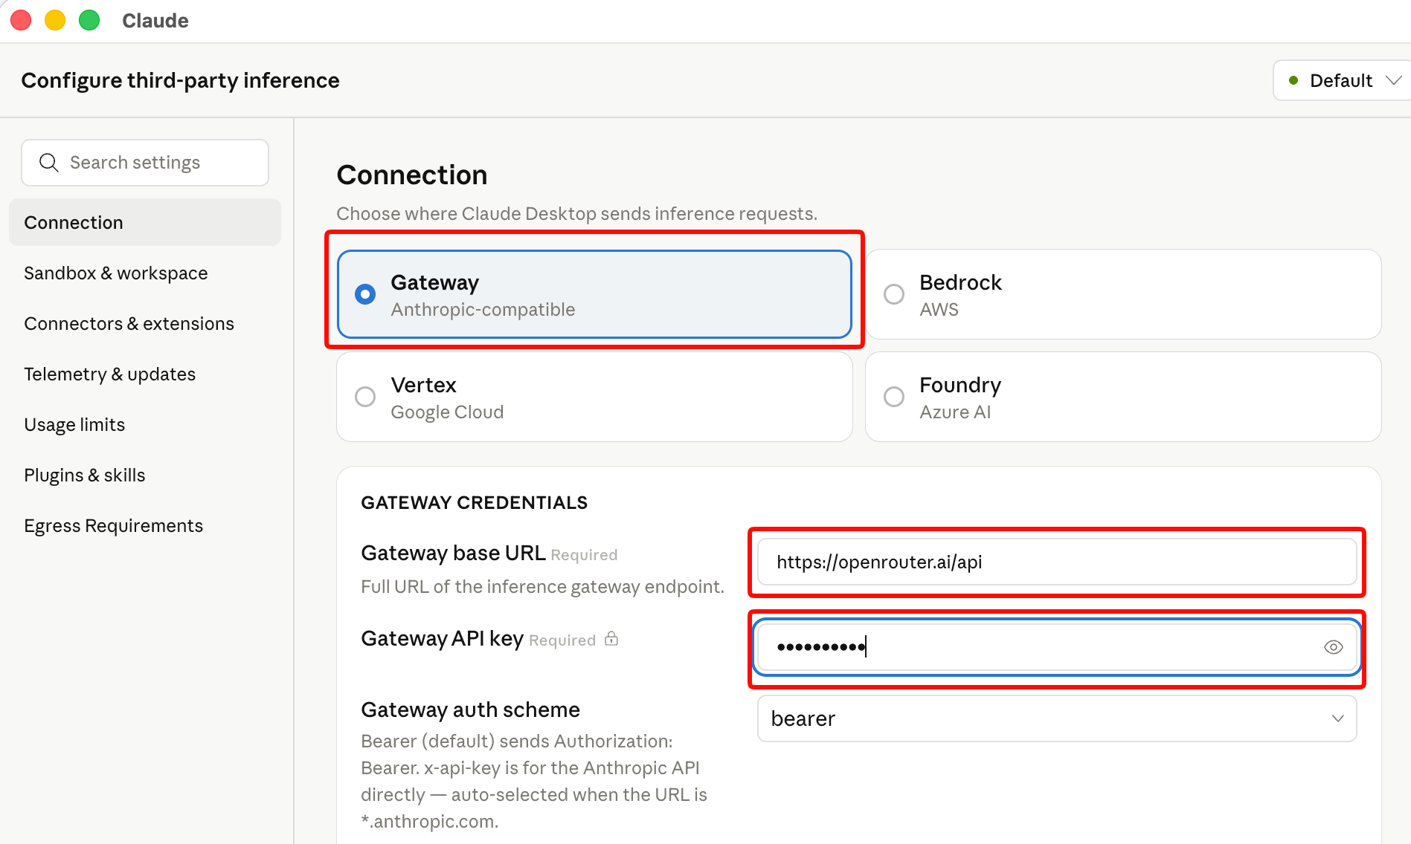This screenshot has width=1411, height=844.
Task: Open the Plugins & skills settings
Action: (x=84, y=475)
